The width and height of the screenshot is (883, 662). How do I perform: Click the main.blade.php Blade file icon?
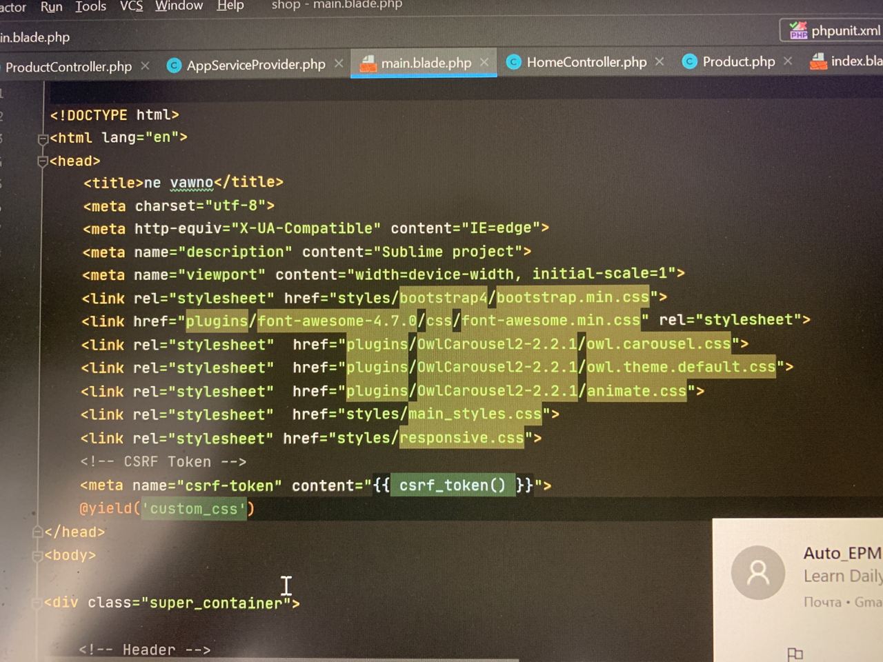(x=368, y=63)
